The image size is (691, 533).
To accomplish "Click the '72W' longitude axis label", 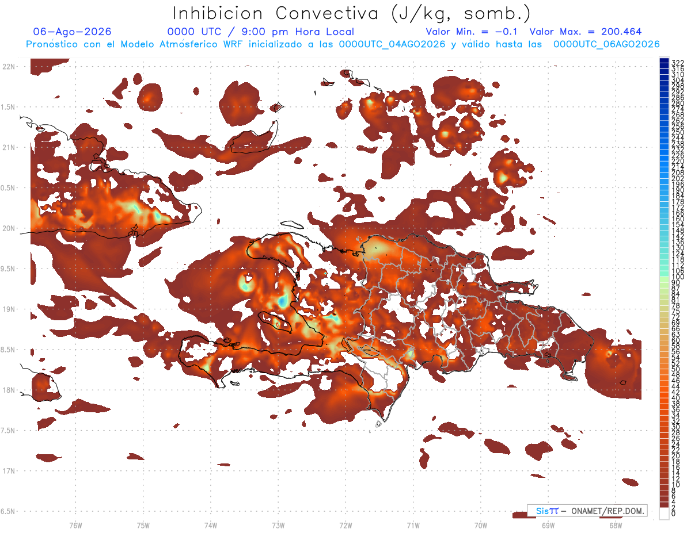I will coord(346,525).
